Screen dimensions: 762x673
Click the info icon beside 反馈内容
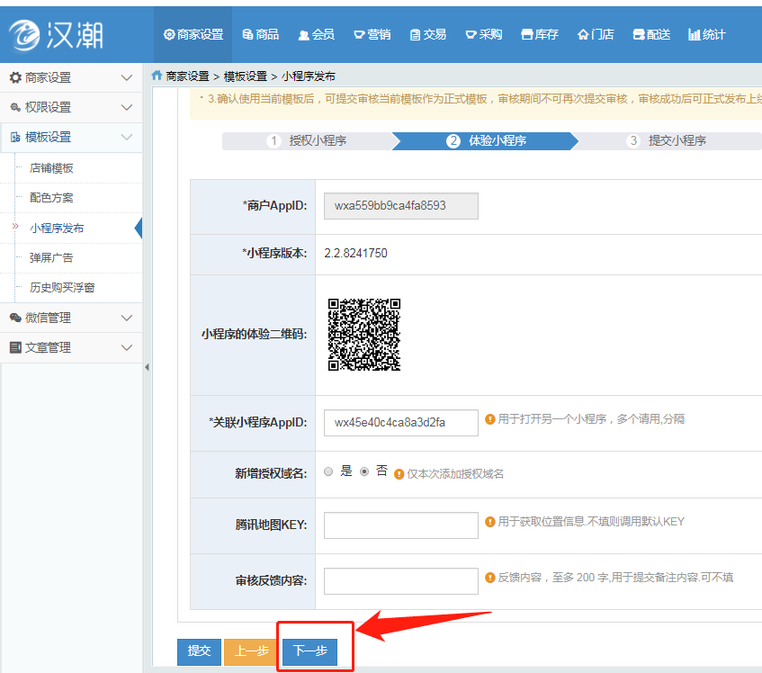[489, 578]
